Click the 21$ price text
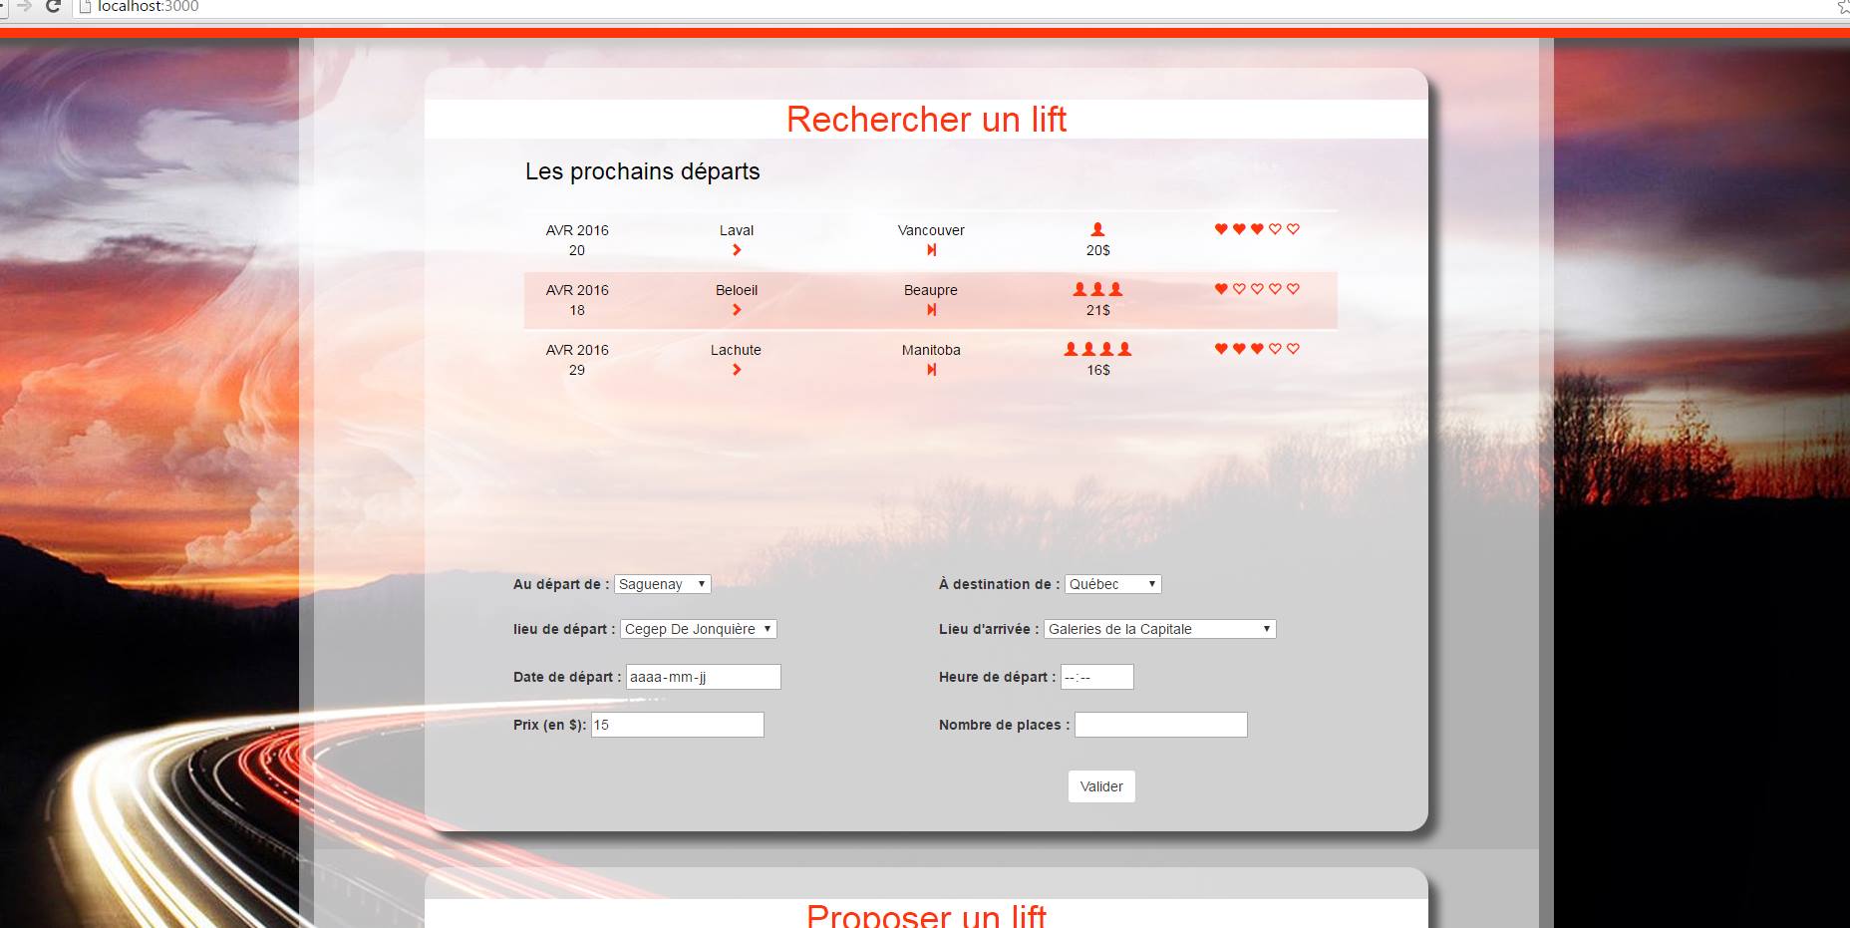The image size is (1850, 928). pos(1098,310)
